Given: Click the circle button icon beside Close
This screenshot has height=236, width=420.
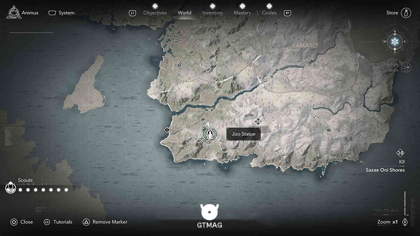Looking at the screenshot, I should [x=14, y=222].
